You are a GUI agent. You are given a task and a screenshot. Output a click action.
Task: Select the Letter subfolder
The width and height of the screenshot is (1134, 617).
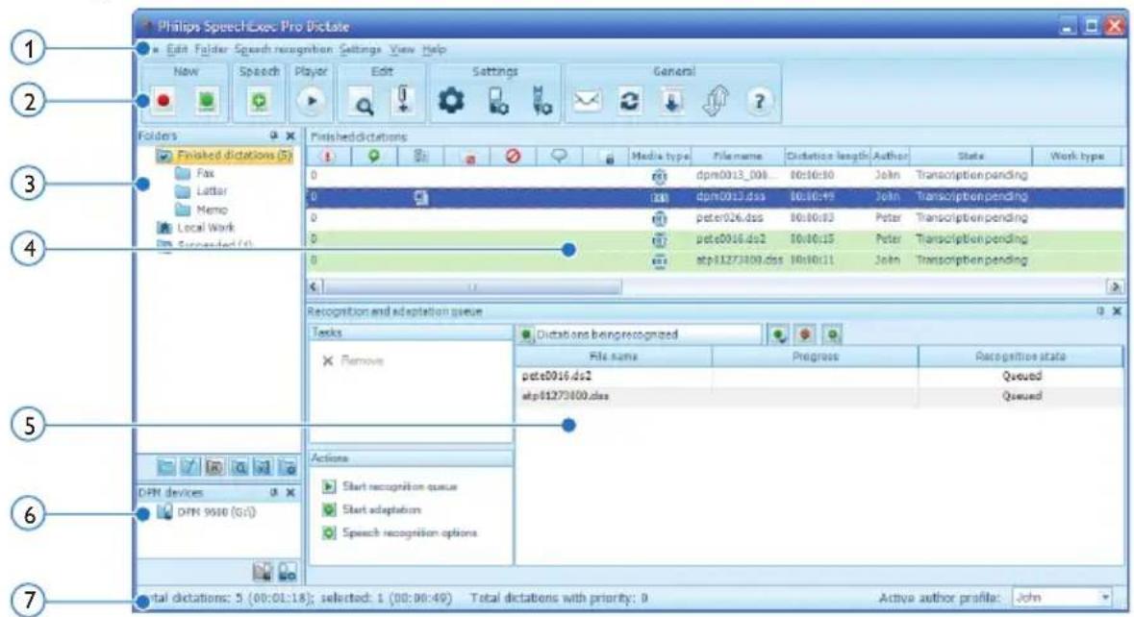coord(201,191)
